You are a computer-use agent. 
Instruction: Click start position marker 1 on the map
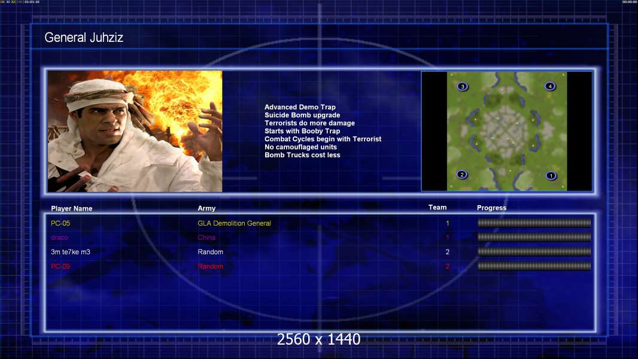551,176
